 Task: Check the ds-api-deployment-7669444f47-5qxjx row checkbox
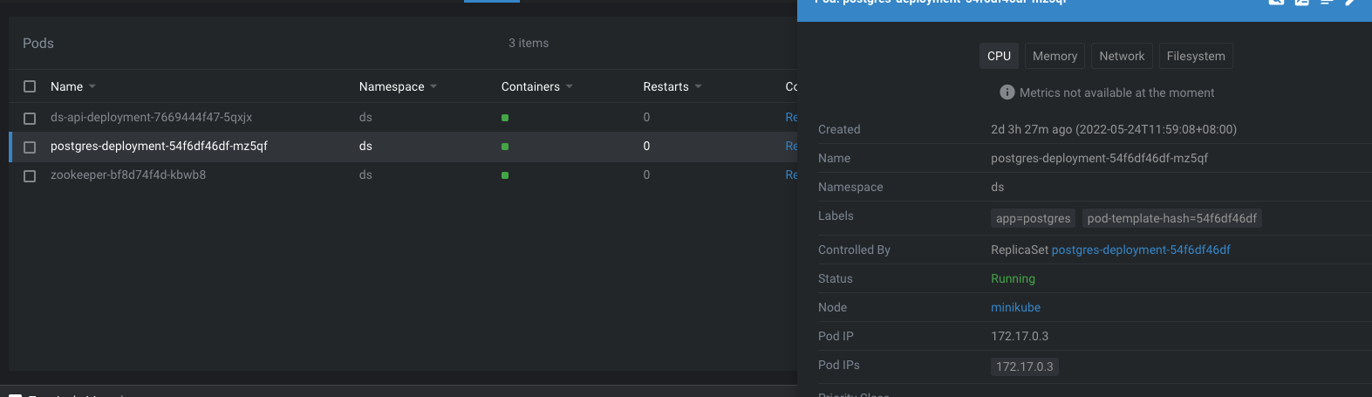[30, 118]
